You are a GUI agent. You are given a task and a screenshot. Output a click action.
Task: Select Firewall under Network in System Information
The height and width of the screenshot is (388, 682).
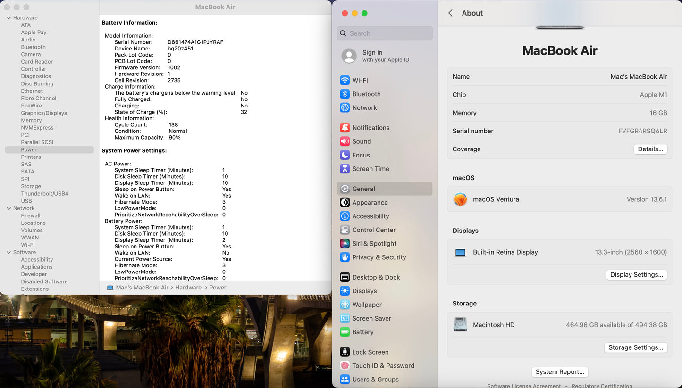pos(31,215)
